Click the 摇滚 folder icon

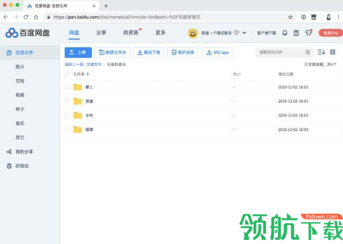click(x=77, y=129)
